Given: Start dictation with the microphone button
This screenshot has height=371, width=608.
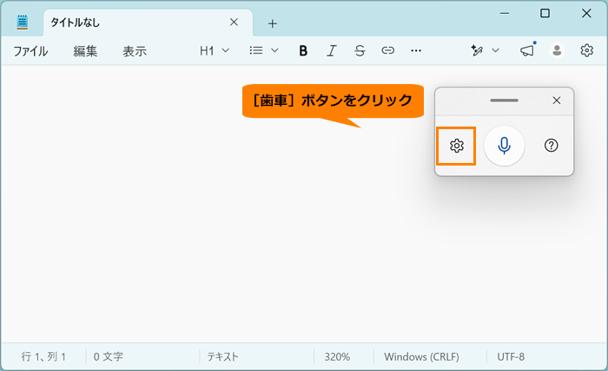Looking at the screenshot, I should [504, 146].
